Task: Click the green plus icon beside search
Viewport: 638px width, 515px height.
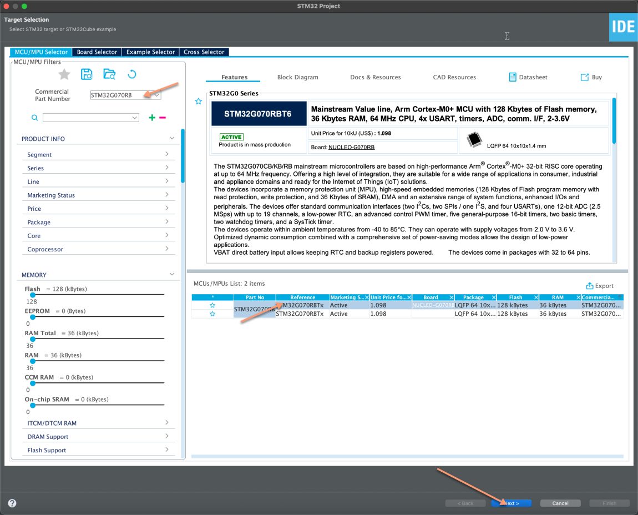Action: click(x=152, y=118)
